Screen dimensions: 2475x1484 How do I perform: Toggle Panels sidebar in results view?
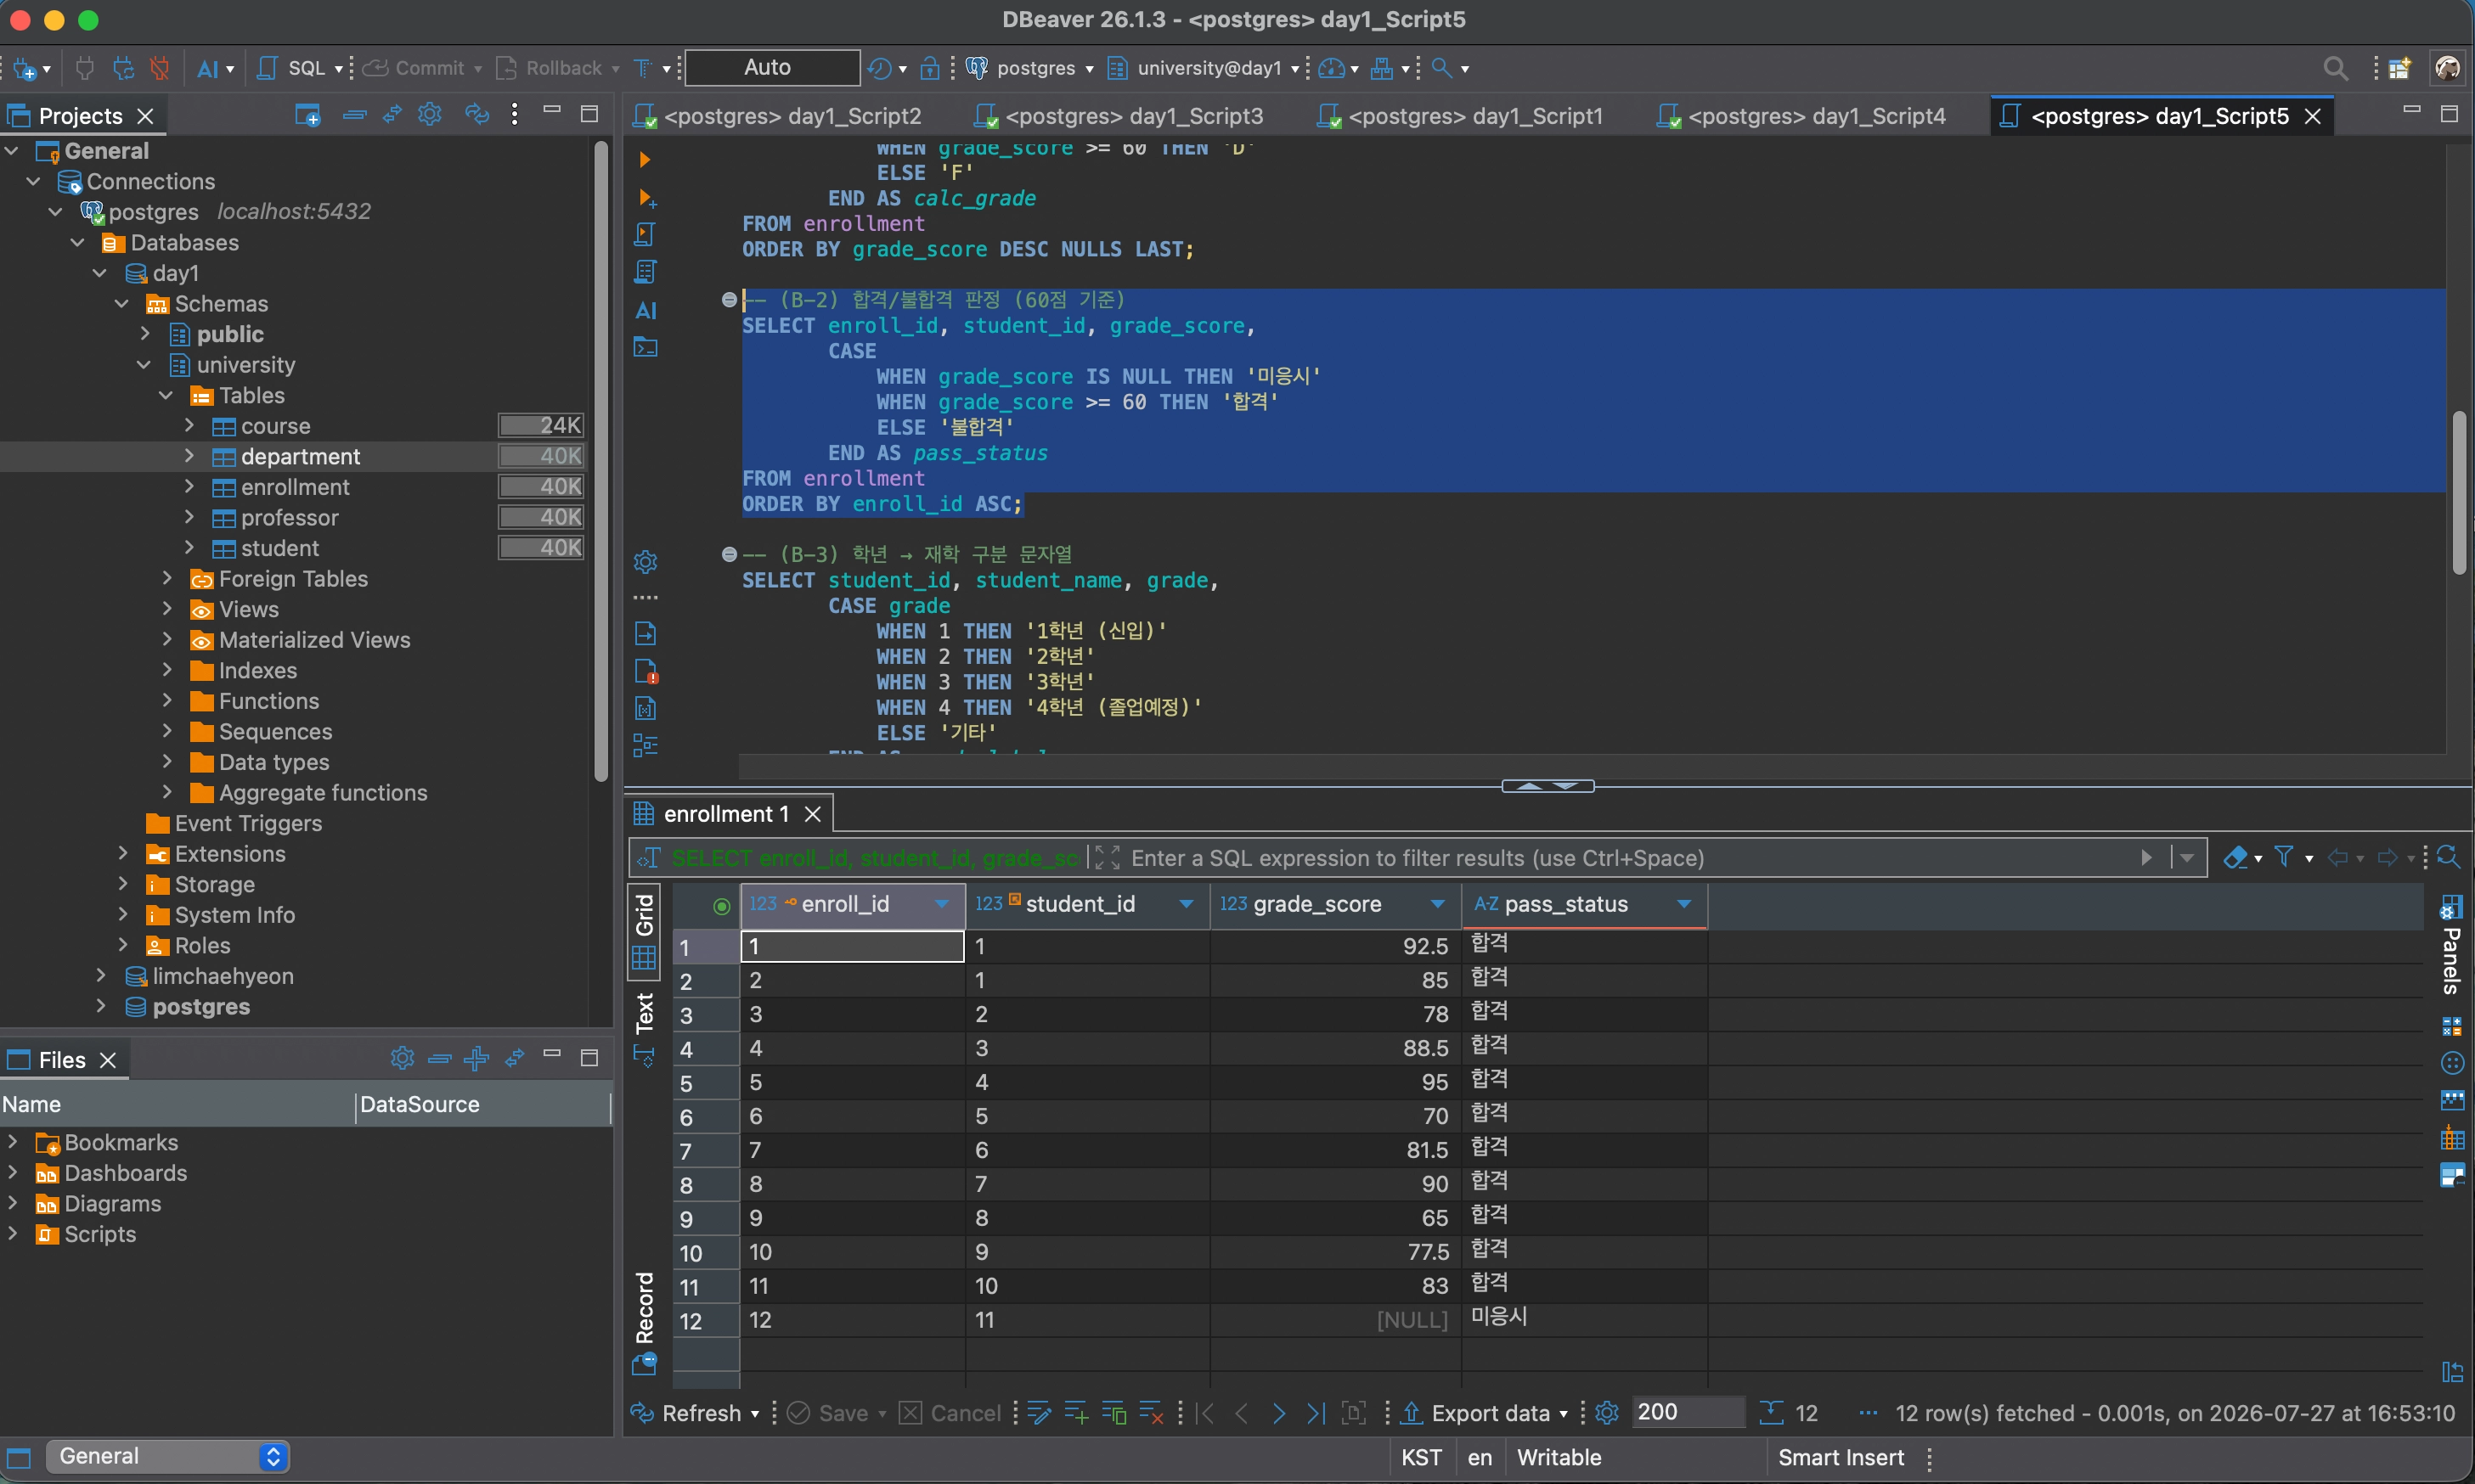(2451, 945)
